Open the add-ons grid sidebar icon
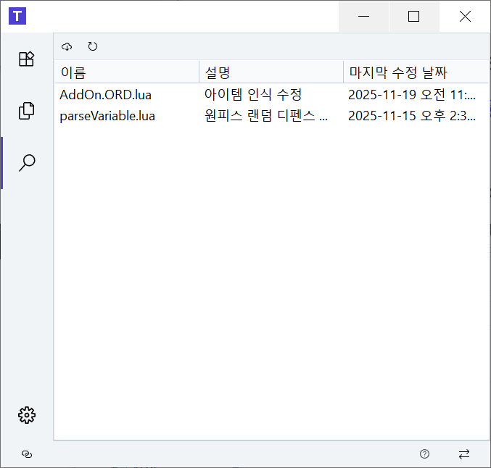The width and height of the screenshot is (491, 468). coord(27,59)
